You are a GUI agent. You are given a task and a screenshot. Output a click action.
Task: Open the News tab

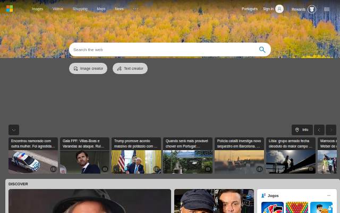119,9
